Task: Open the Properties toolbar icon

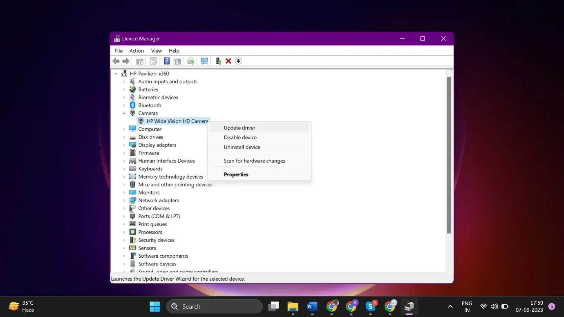Action: point(153,61)
